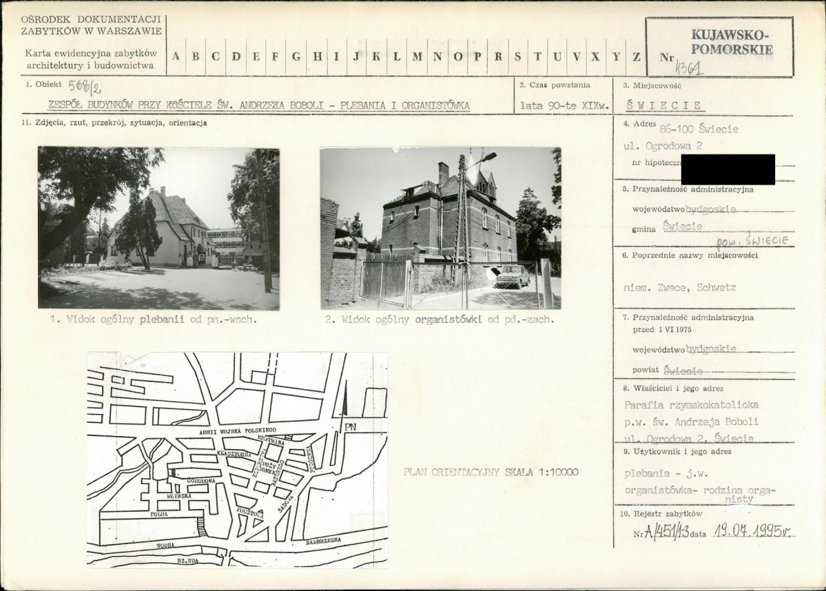The image size is (826, 591).
Task: Click the object name title line
Action: tap(258, 105)
